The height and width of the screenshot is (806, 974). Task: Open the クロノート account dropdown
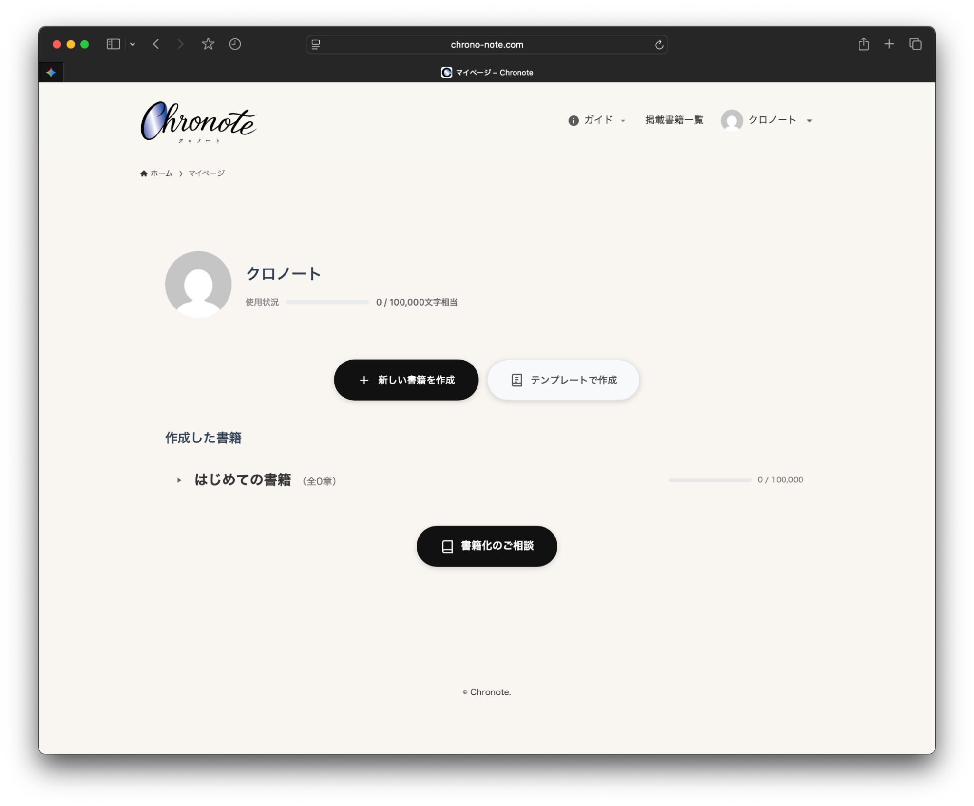pyautogui.click(x=772, y=120)
